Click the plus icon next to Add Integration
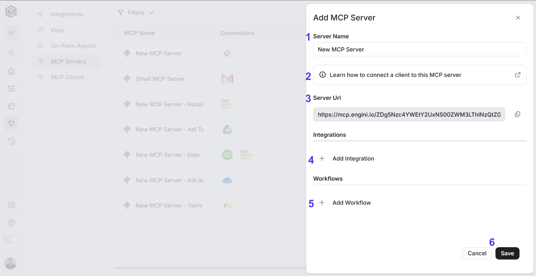Screen dimensions: 536x276 point(322,159)
